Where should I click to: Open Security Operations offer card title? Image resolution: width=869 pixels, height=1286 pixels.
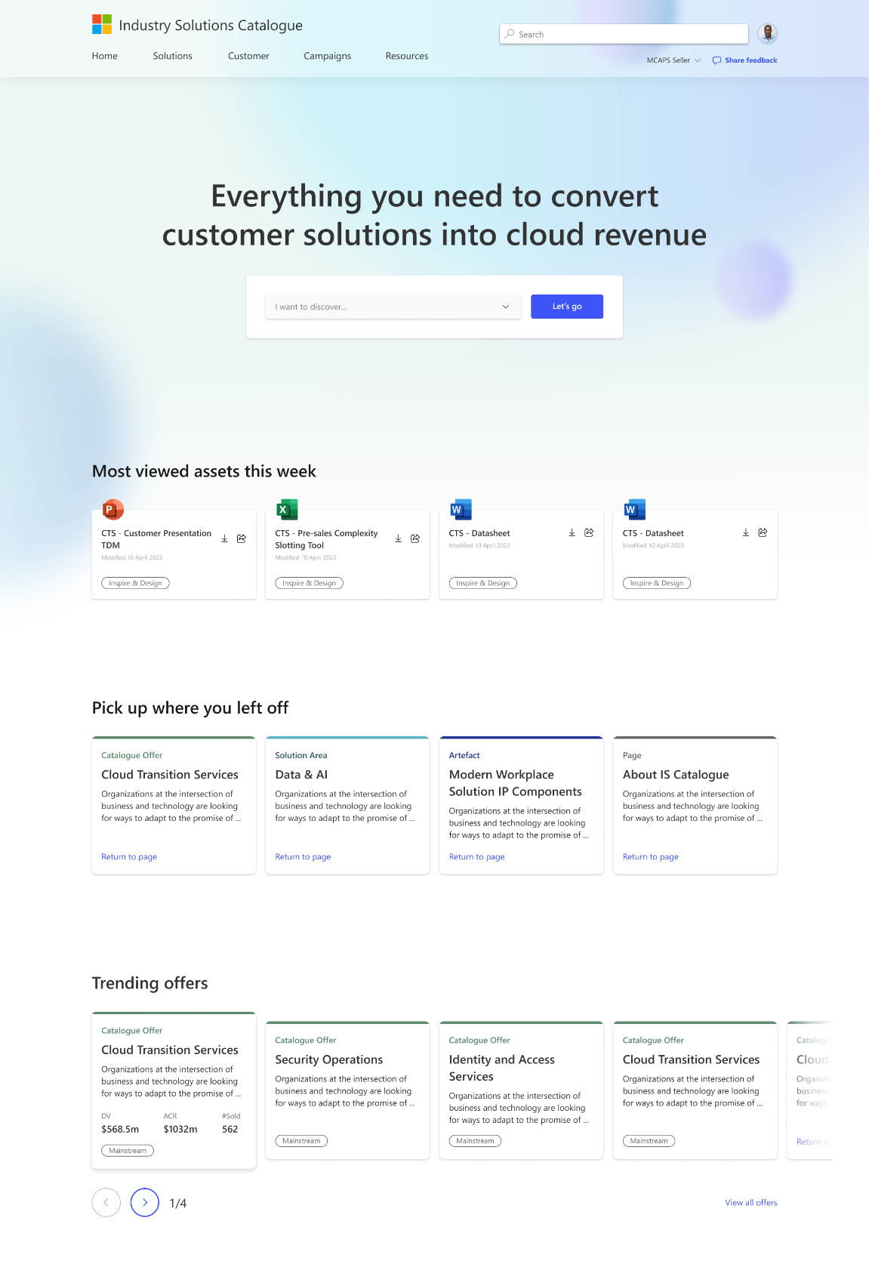point(328,1059)
